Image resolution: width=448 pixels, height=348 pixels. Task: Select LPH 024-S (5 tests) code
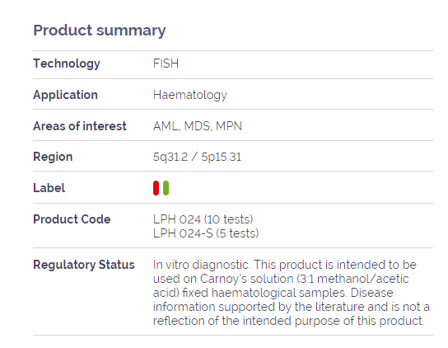tap(206, 233)
